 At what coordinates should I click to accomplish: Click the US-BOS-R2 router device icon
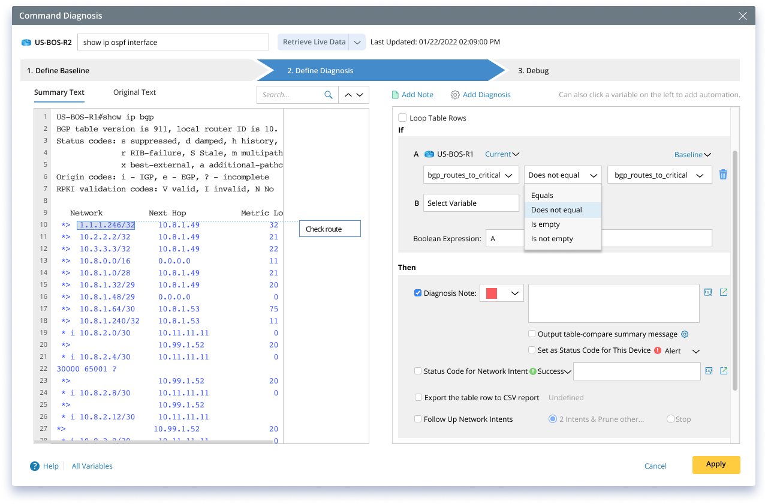26,43
